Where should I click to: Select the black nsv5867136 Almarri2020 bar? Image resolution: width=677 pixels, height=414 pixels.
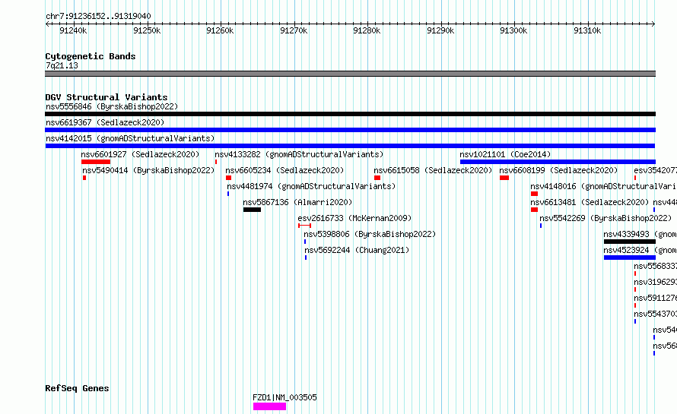(x=252, y=210)
